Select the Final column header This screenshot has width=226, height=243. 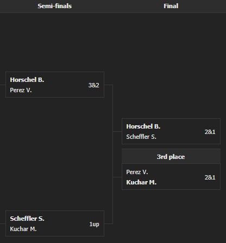tap(171, 6)
